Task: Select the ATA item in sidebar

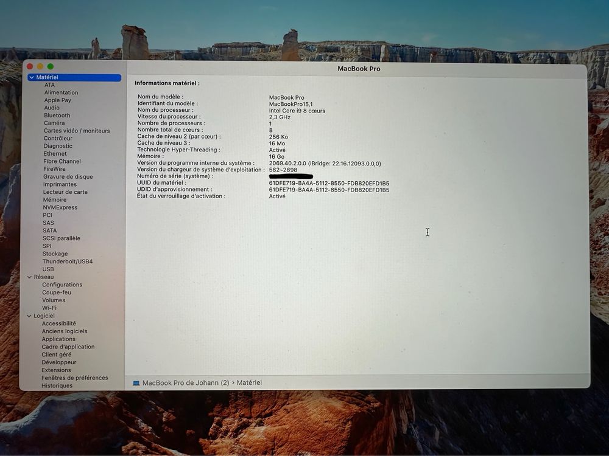Action: pyautogui.click(x=49, y=85)
